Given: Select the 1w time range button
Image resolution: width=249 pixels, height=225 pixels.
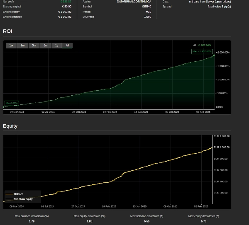Looking at the screenshot, I should [11, 46].
